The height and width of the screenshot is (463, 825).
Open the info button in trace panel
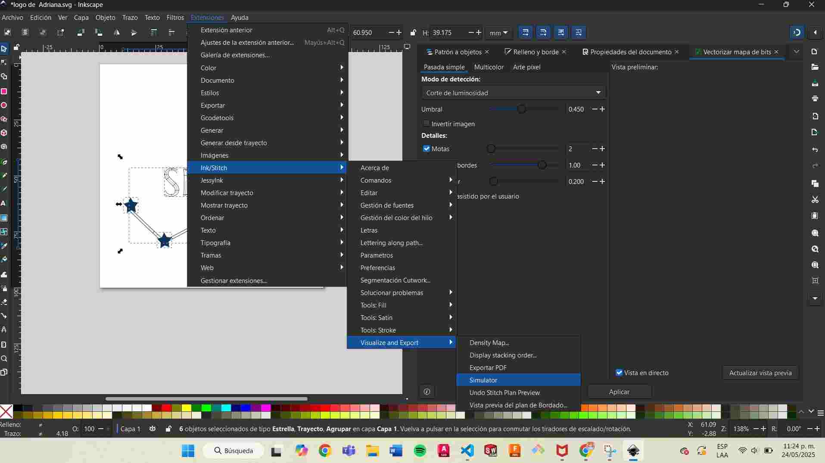(427, 392)
